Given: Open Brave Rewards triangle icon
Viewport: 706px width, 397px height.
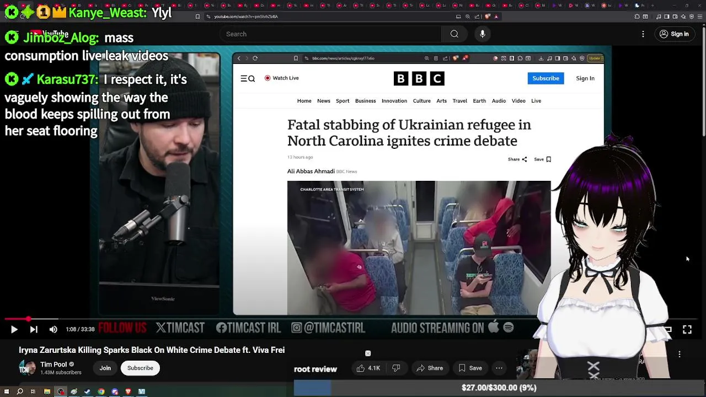Looking at the screenshot, I should point(496,17).
